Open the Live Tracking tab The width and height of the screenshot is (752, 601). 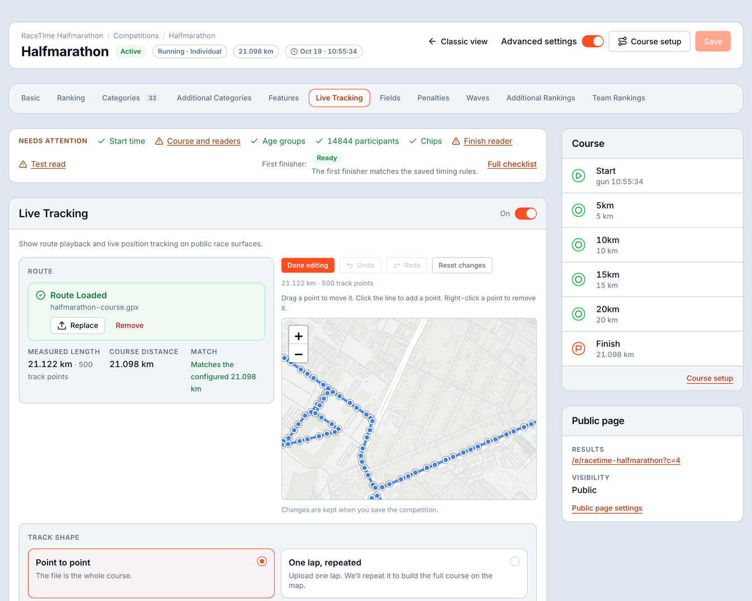[339, 98]
